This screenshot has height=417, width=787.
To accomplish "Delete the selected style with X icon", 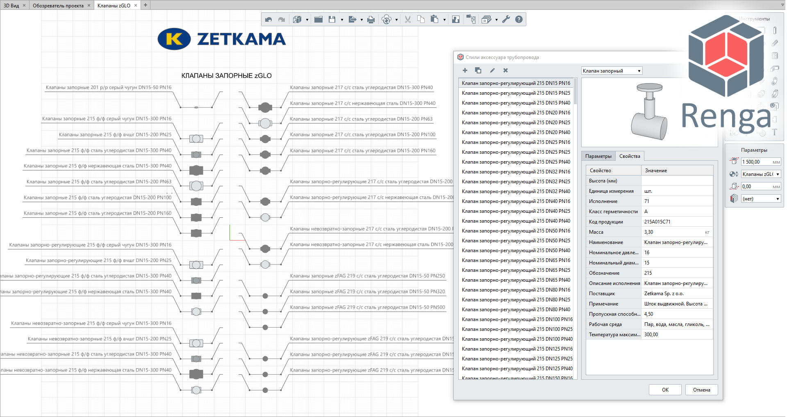I will pyautogui.click(x=505, y=71).
